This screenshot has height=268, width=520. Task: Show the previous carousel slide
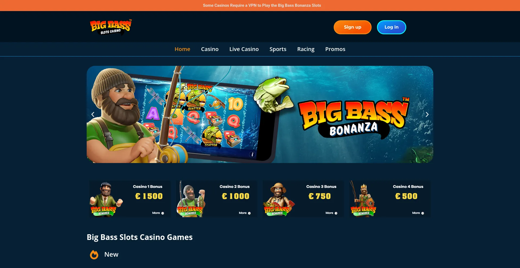pos(93,114)
